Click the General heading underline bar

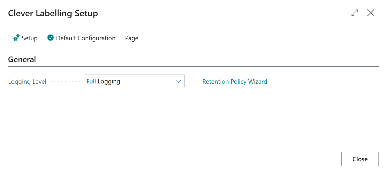click(x=193, y=66)
